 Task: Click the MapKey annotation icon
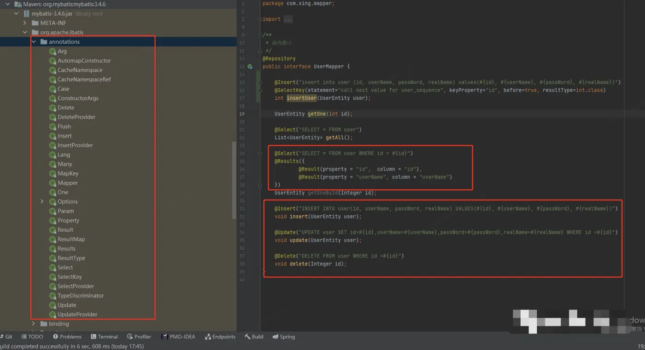(53, 173)
